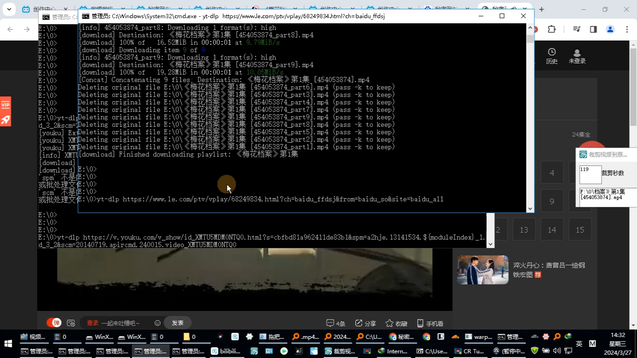
Task: Click the M input mode tray indicator
Action: [x=593, y=344]
